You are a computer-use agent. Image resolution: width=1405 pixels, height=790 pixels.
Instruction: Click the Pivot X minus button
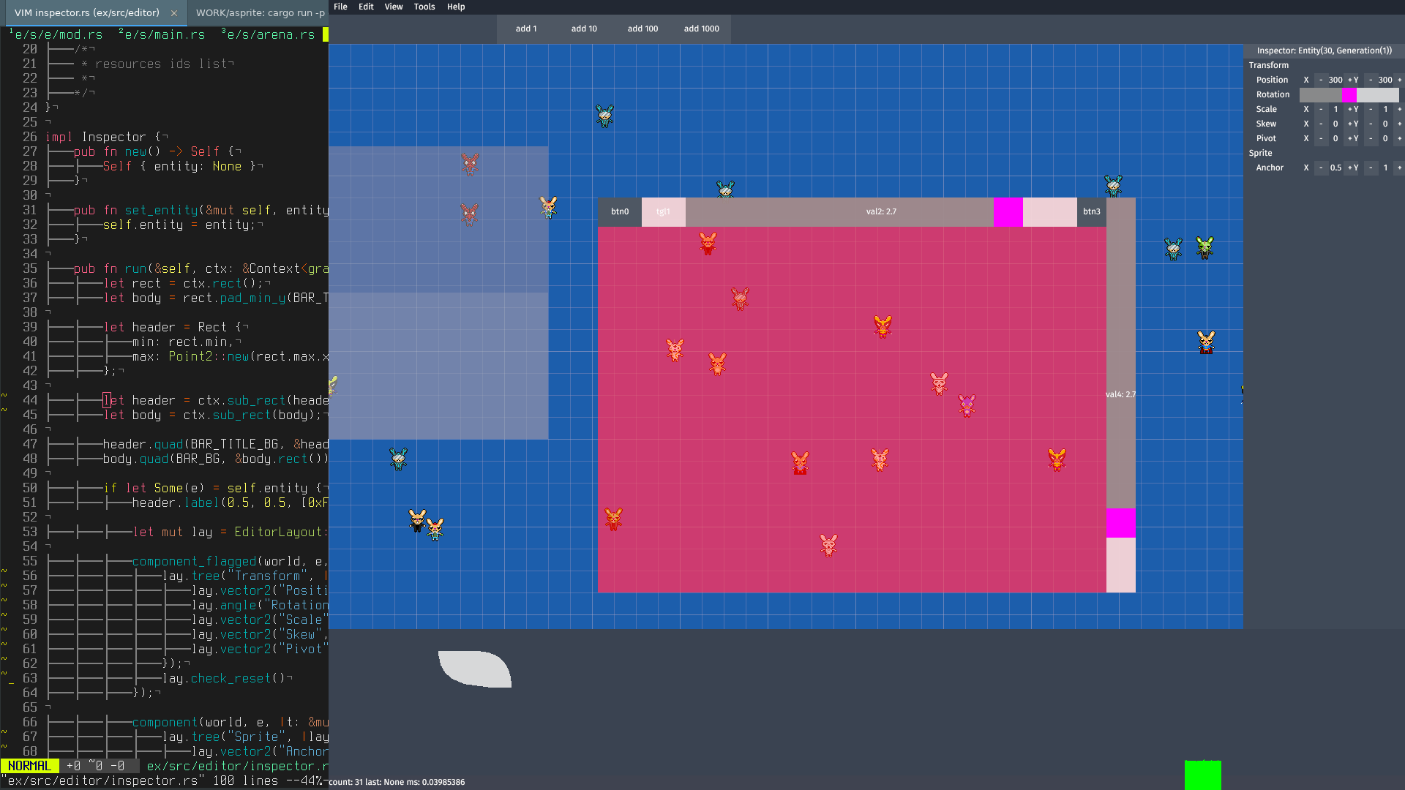[1321, 138]
